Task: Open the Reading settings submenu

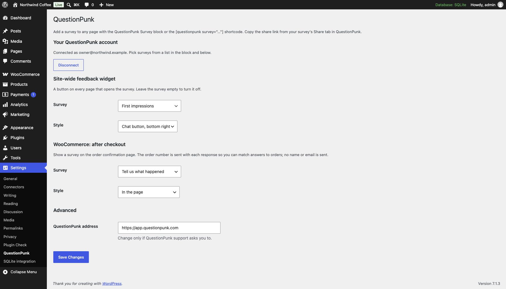Action: (11, 204)
